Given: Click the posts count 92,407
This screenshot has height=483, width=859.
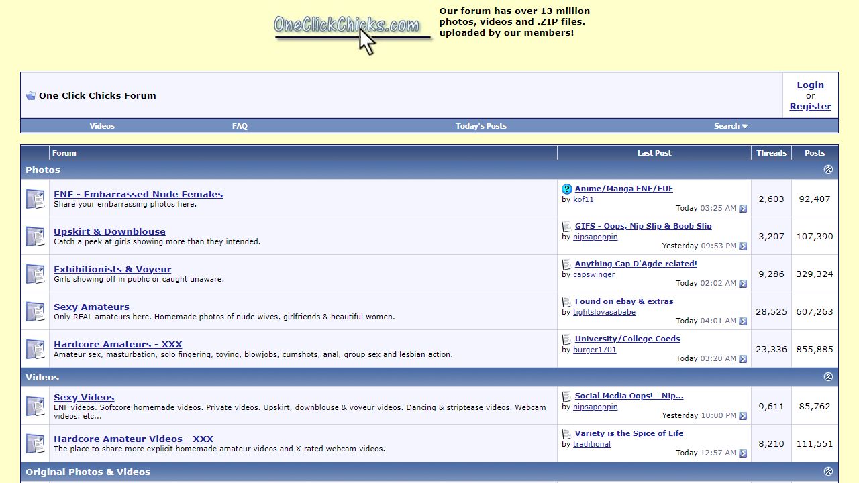Looking at the screenshot, I should point(815,199).
